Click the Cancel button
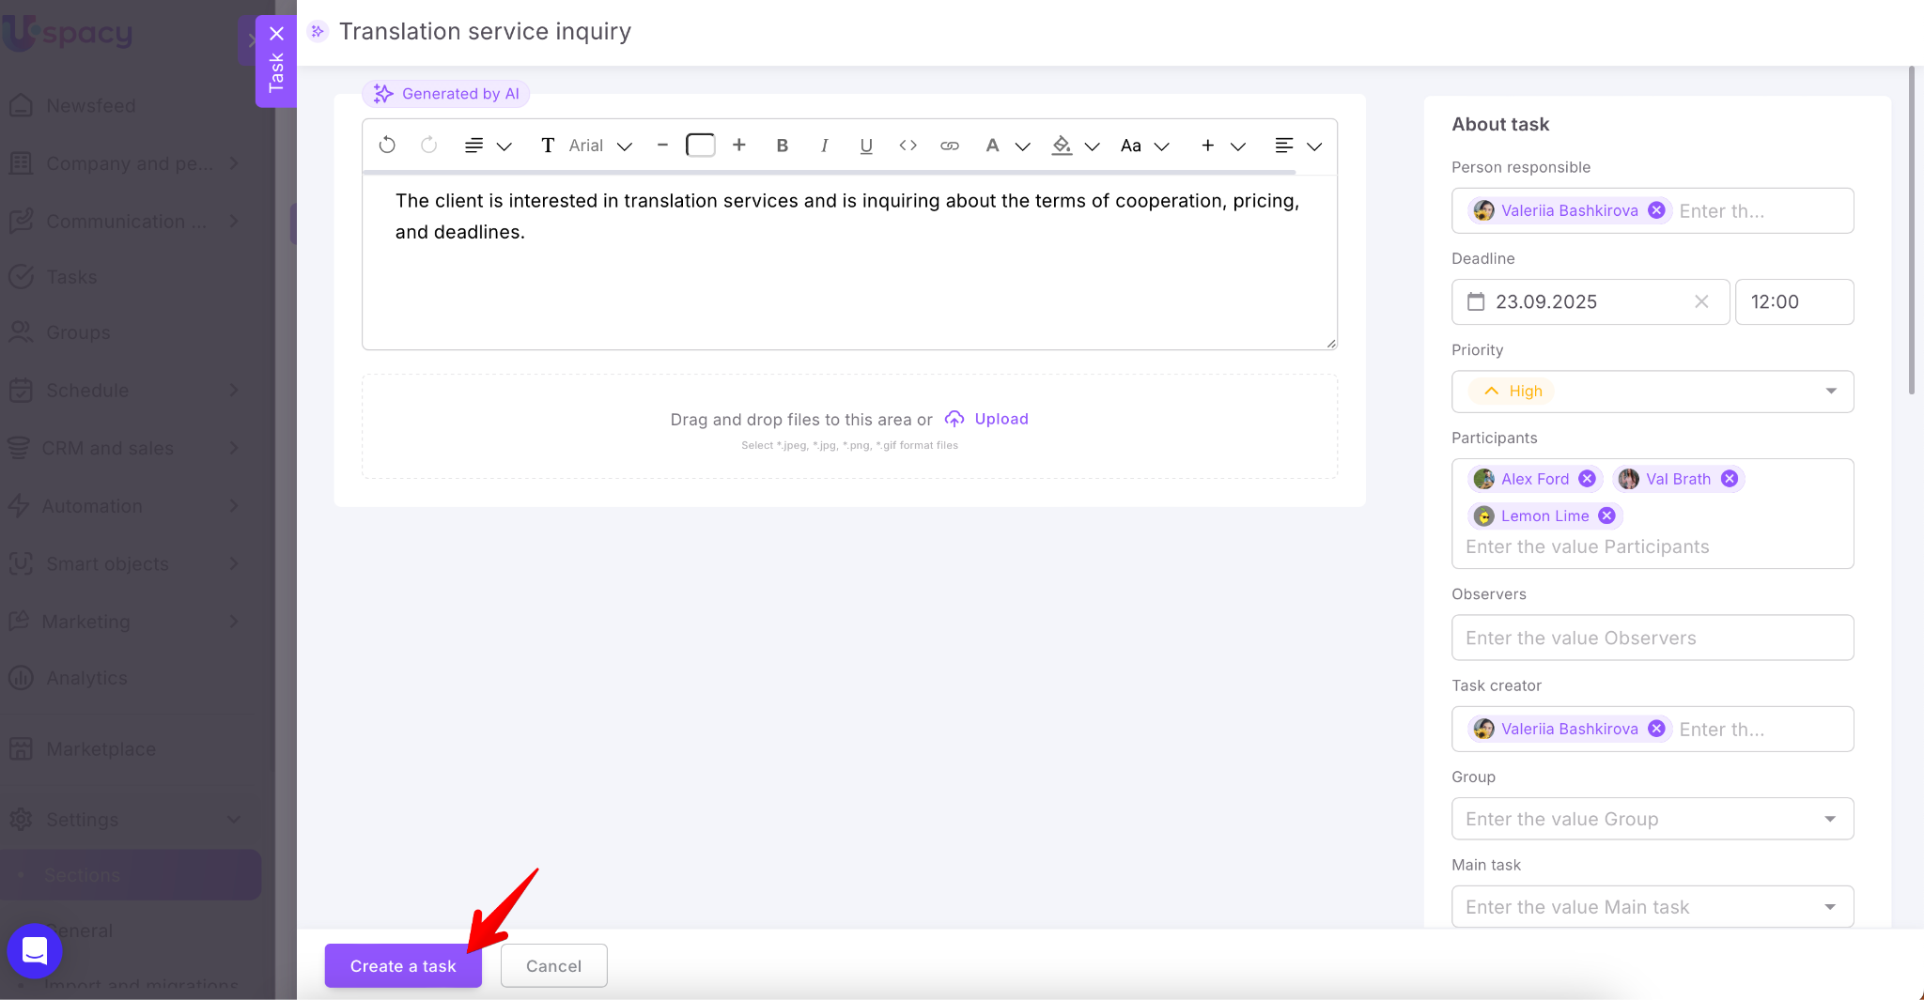1924x1000 pixels. (x=553, y=966)
